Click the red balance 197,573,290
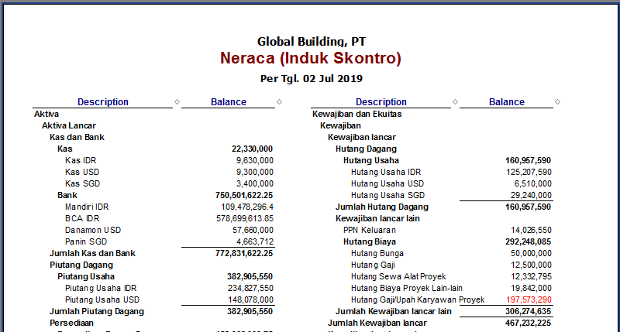Viewport: 620px width, 332px height. 522,299
